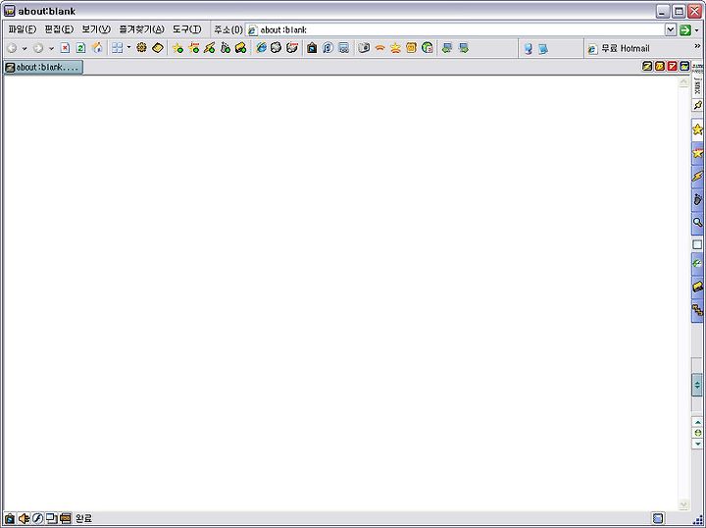Viewport: 706px width, 528px height.
Task: Toggle the empty square box in the sidebar
Action: tap(697, 244)
